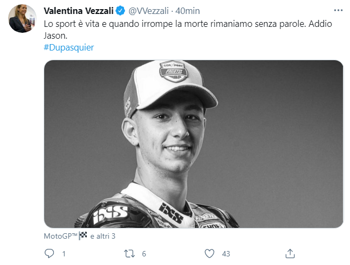The height and width of the screenshot is (265, 350).
Task: Click the tweet text starting Lo sport
Action: point(188,30)
